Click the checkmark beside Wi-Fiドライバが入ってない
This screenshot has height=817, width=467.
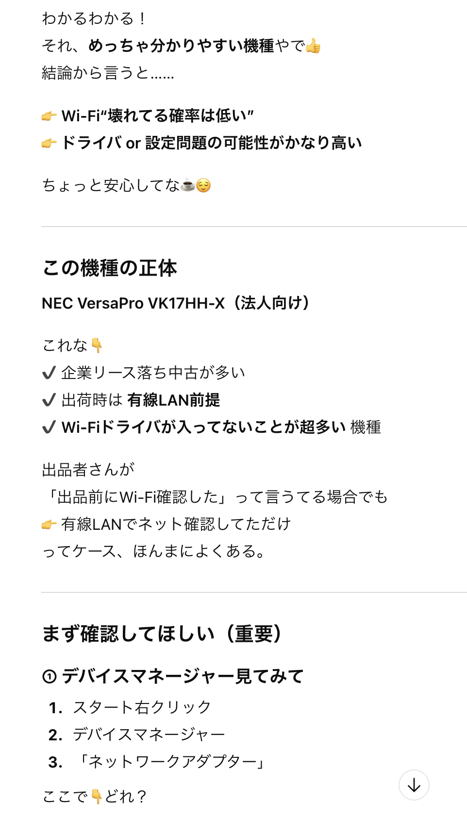(x=49, y=427)
